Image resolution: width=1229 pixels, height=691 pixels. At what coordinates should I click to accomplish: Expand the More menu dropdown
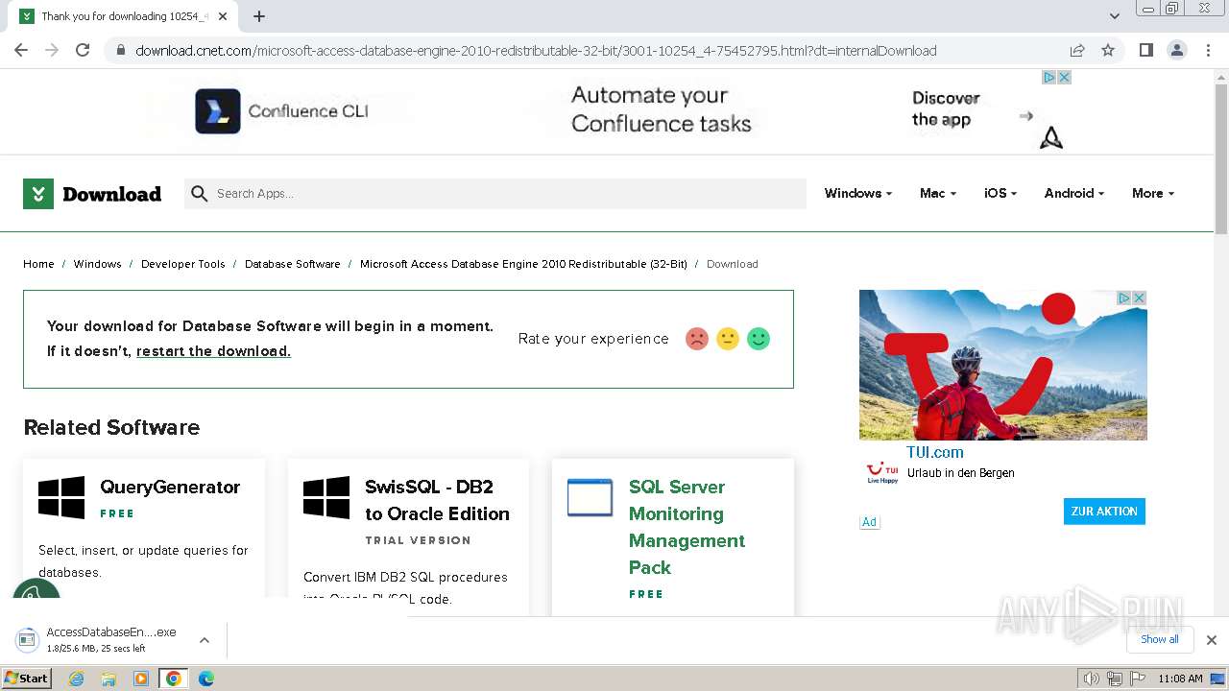point(1152,194)
